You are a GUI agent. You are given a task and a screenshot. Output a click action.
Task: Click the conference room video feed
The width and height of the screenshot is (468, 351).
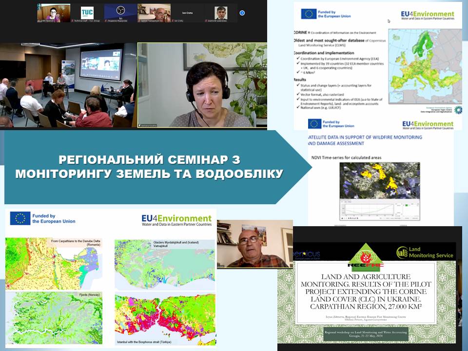click(68, 85)
